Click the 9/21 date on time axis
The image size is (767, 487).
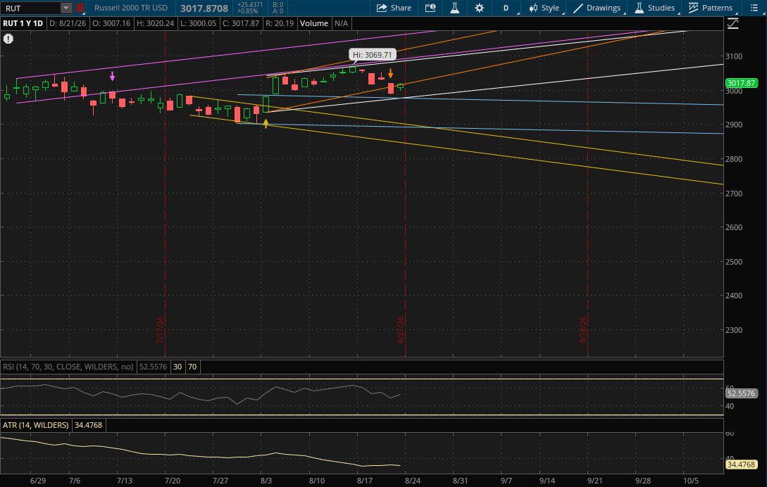click(595, 481)
